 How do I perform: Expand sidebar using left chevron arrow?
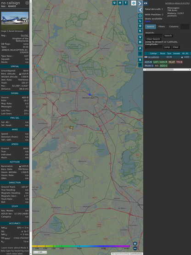140,10
